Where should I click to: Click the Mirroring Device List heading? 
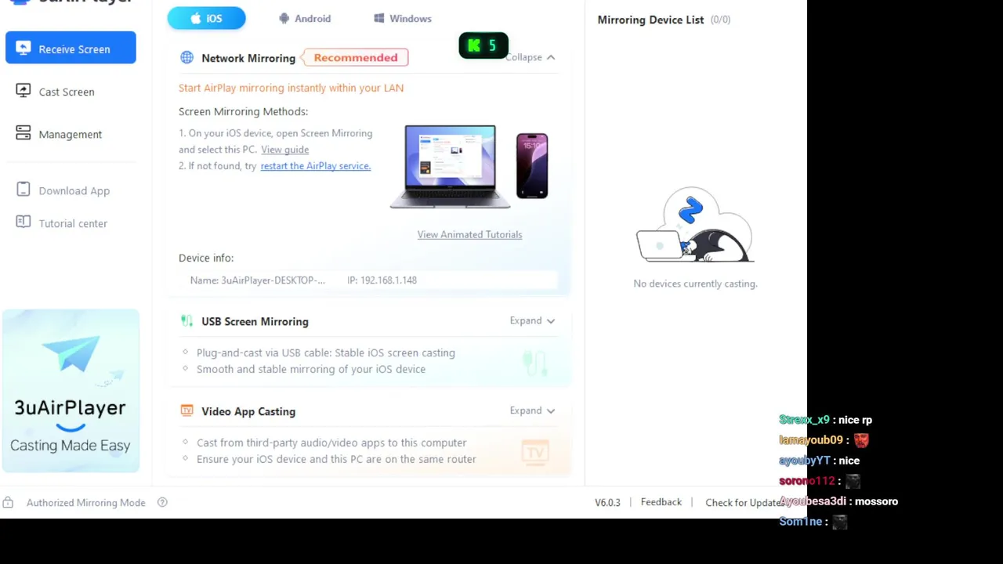(650, 20)
